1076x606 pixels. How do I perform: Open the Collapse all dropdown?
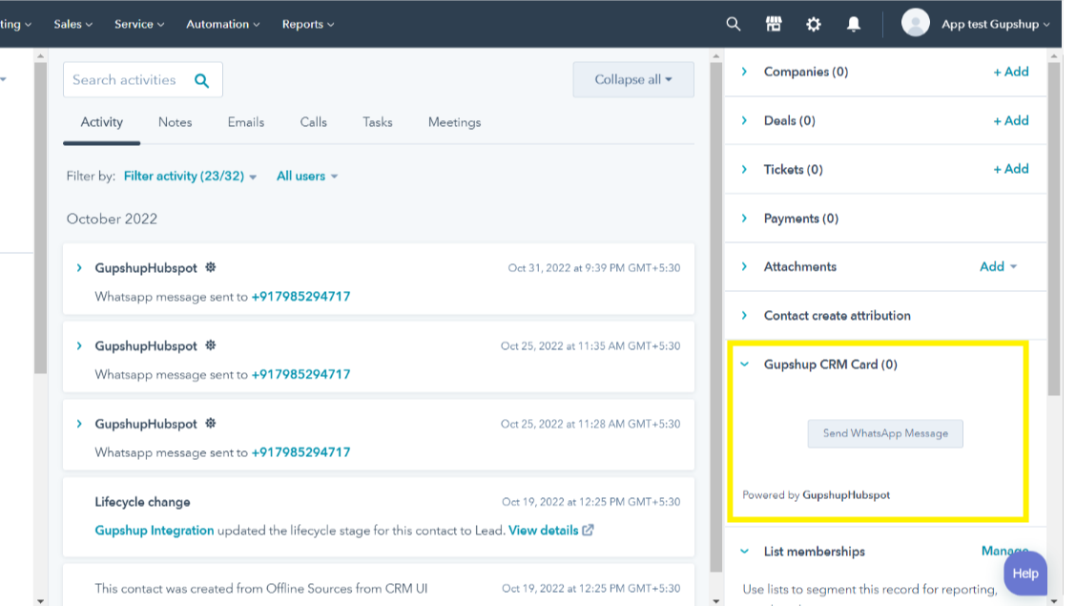pyautogui.click(x=632, y=80)
